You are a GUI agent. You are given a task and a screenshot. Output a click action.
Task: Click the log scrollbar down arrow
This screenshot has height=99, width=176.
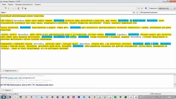coord(175,86)
